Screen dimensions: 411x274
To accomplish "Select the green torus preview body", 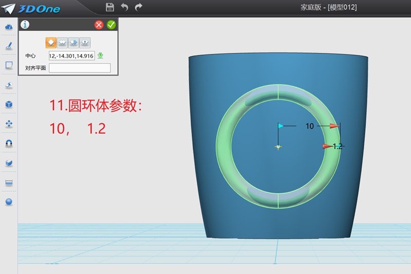I will [x=223, y=147].
